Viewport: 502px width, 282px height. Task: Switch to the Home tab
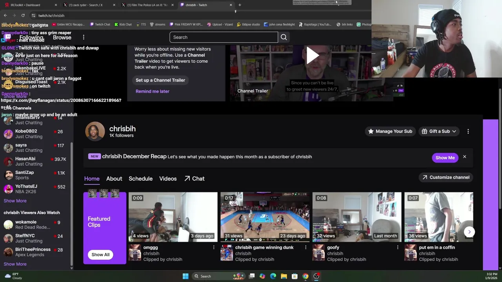tap(92, 179)
